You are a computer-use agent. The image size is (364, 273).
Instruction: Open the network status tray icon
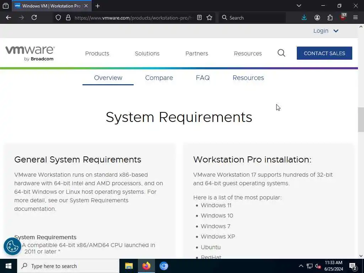[x=310, y=266]
